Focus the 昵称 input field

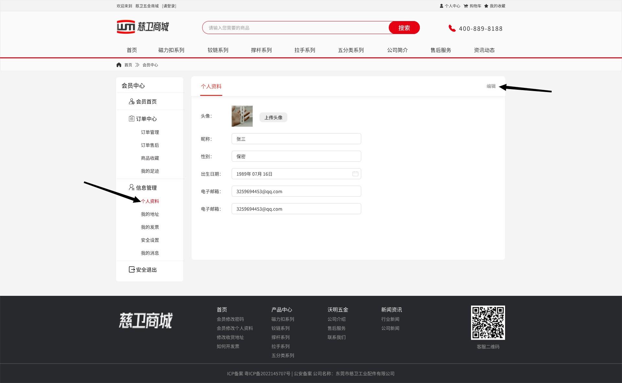coord(296,139)
